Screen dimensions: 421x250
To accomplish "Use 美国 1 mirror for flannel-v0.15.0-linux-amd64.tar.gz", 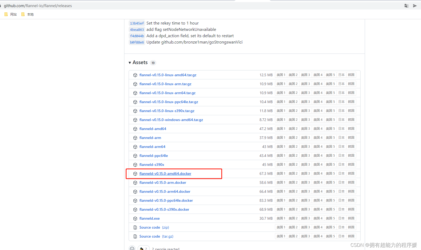I will coord(281,75).
